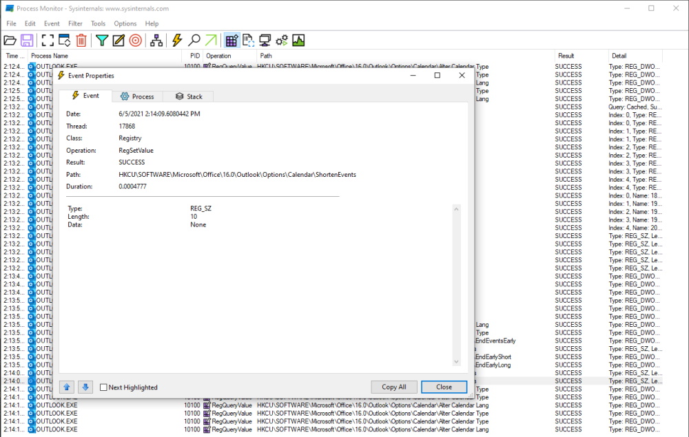Click the lightning Event Properties toolbar icon
Image resolution: width=689 pixels, height=437 pixels.
click(177, 41)
